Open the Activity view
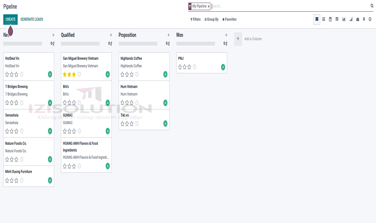Viewport: 376px width, 223px height. point(370,19)
